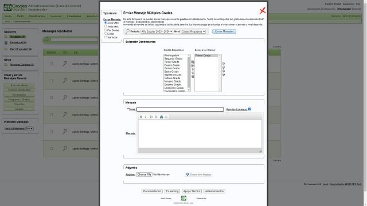This screenshot has width=367, height=206.
Task: Open the Texto Admisiones dropdown
Action: [x=29, y=128]
